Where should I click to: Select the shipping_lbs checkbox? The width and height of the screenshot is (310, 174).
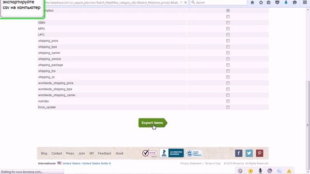[228, 71]
